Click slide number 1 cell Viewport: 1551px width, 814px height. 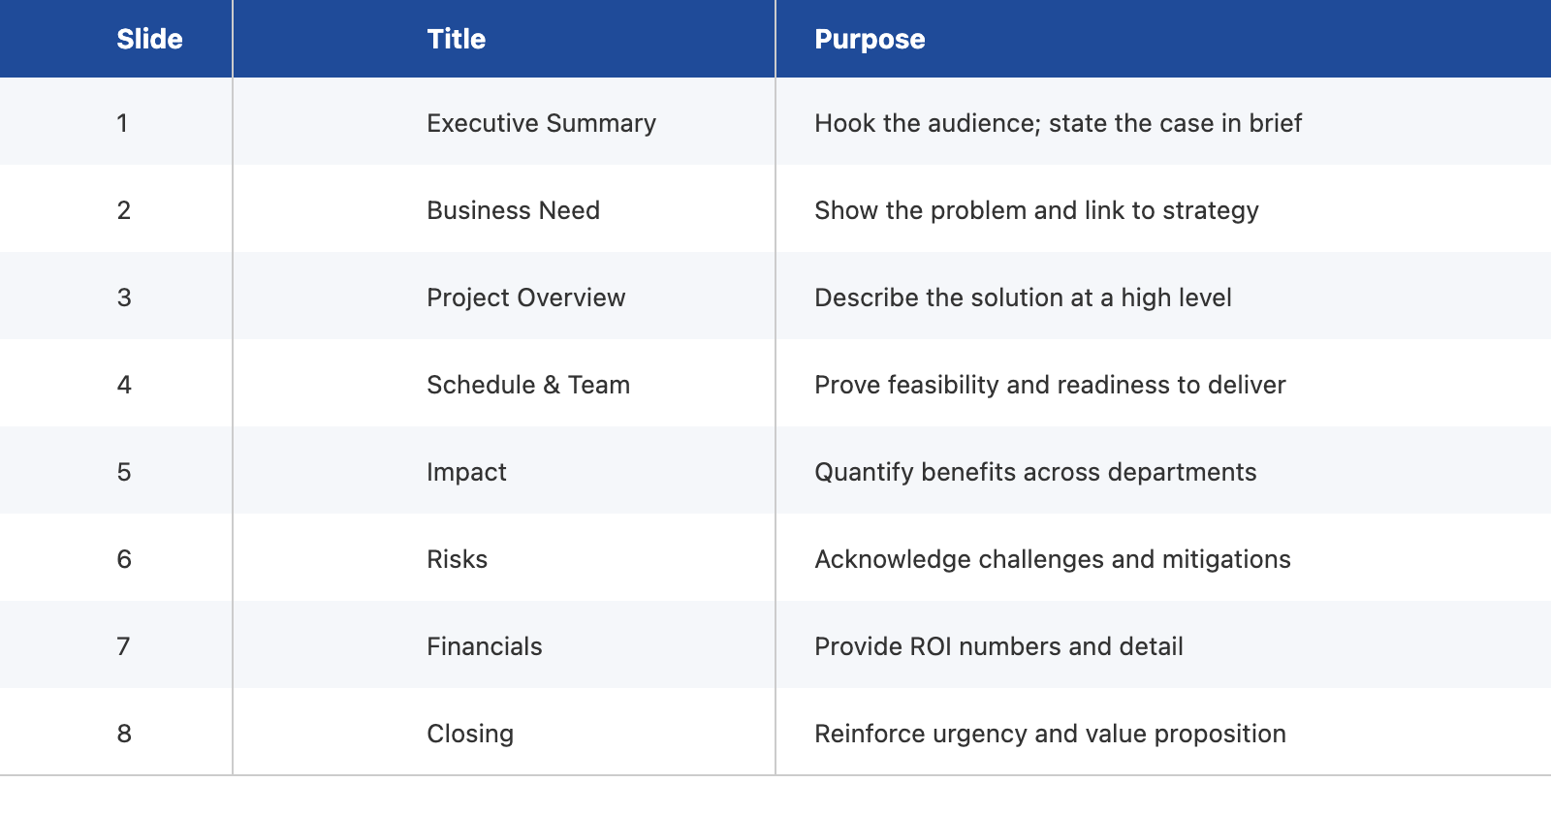tap(122, 123)
